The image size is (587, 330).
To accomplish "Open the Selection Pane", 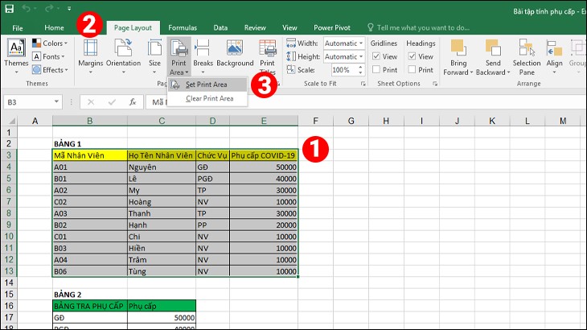I will tap(527, 56).
